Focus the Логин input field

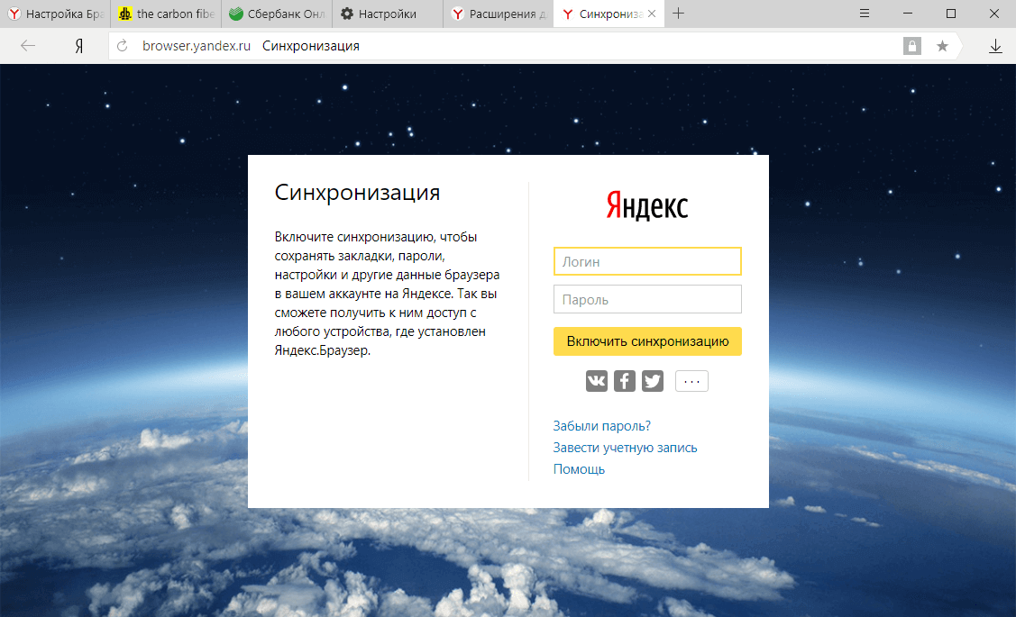647,261
